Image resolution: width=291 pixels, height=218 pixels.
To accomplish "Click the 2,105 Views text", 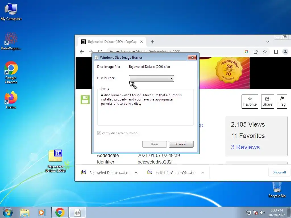I will (248, 124).
